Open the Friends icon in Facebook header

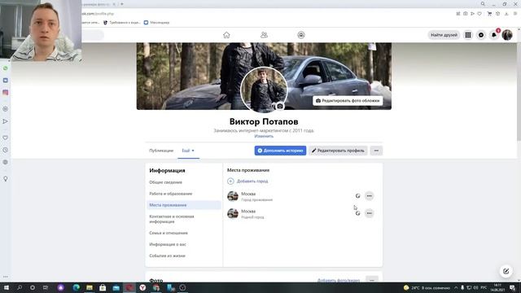[x=264, y=35]
